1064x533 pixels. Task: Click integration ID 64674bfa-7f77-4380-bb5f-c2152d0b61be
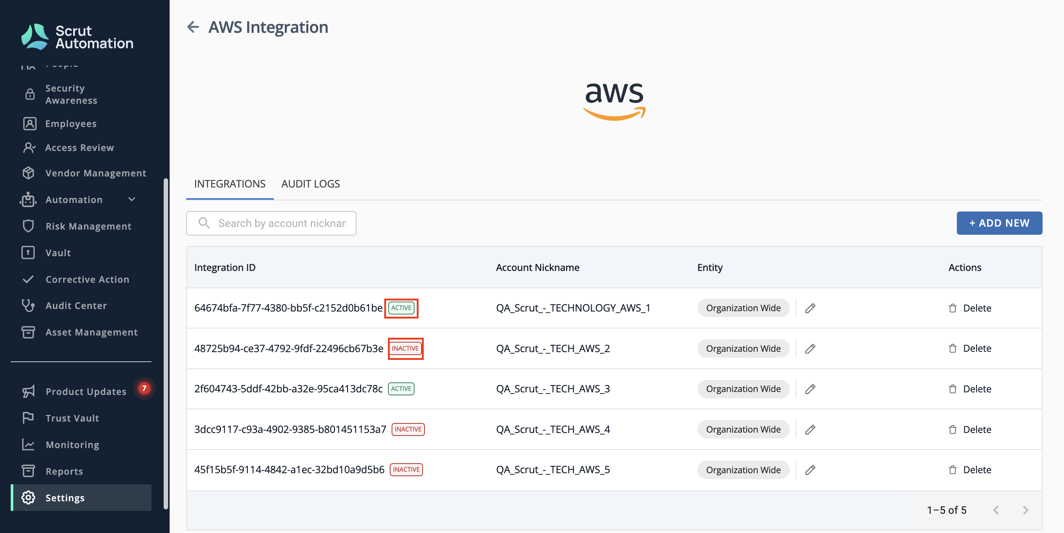[288, 308]
